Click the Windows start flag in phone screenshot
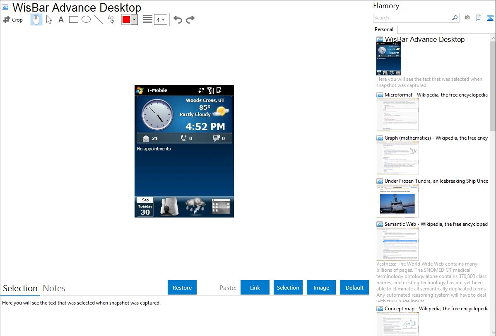Image resolution: width=496 pixels, height=336 pixels. (x=140, y=90)
